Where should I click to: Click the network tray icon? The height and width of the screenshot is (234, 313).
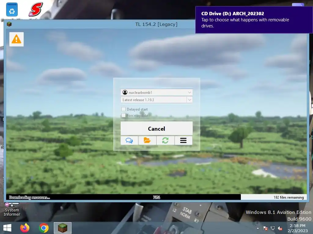pyautogui.click(x=273, y=228)
